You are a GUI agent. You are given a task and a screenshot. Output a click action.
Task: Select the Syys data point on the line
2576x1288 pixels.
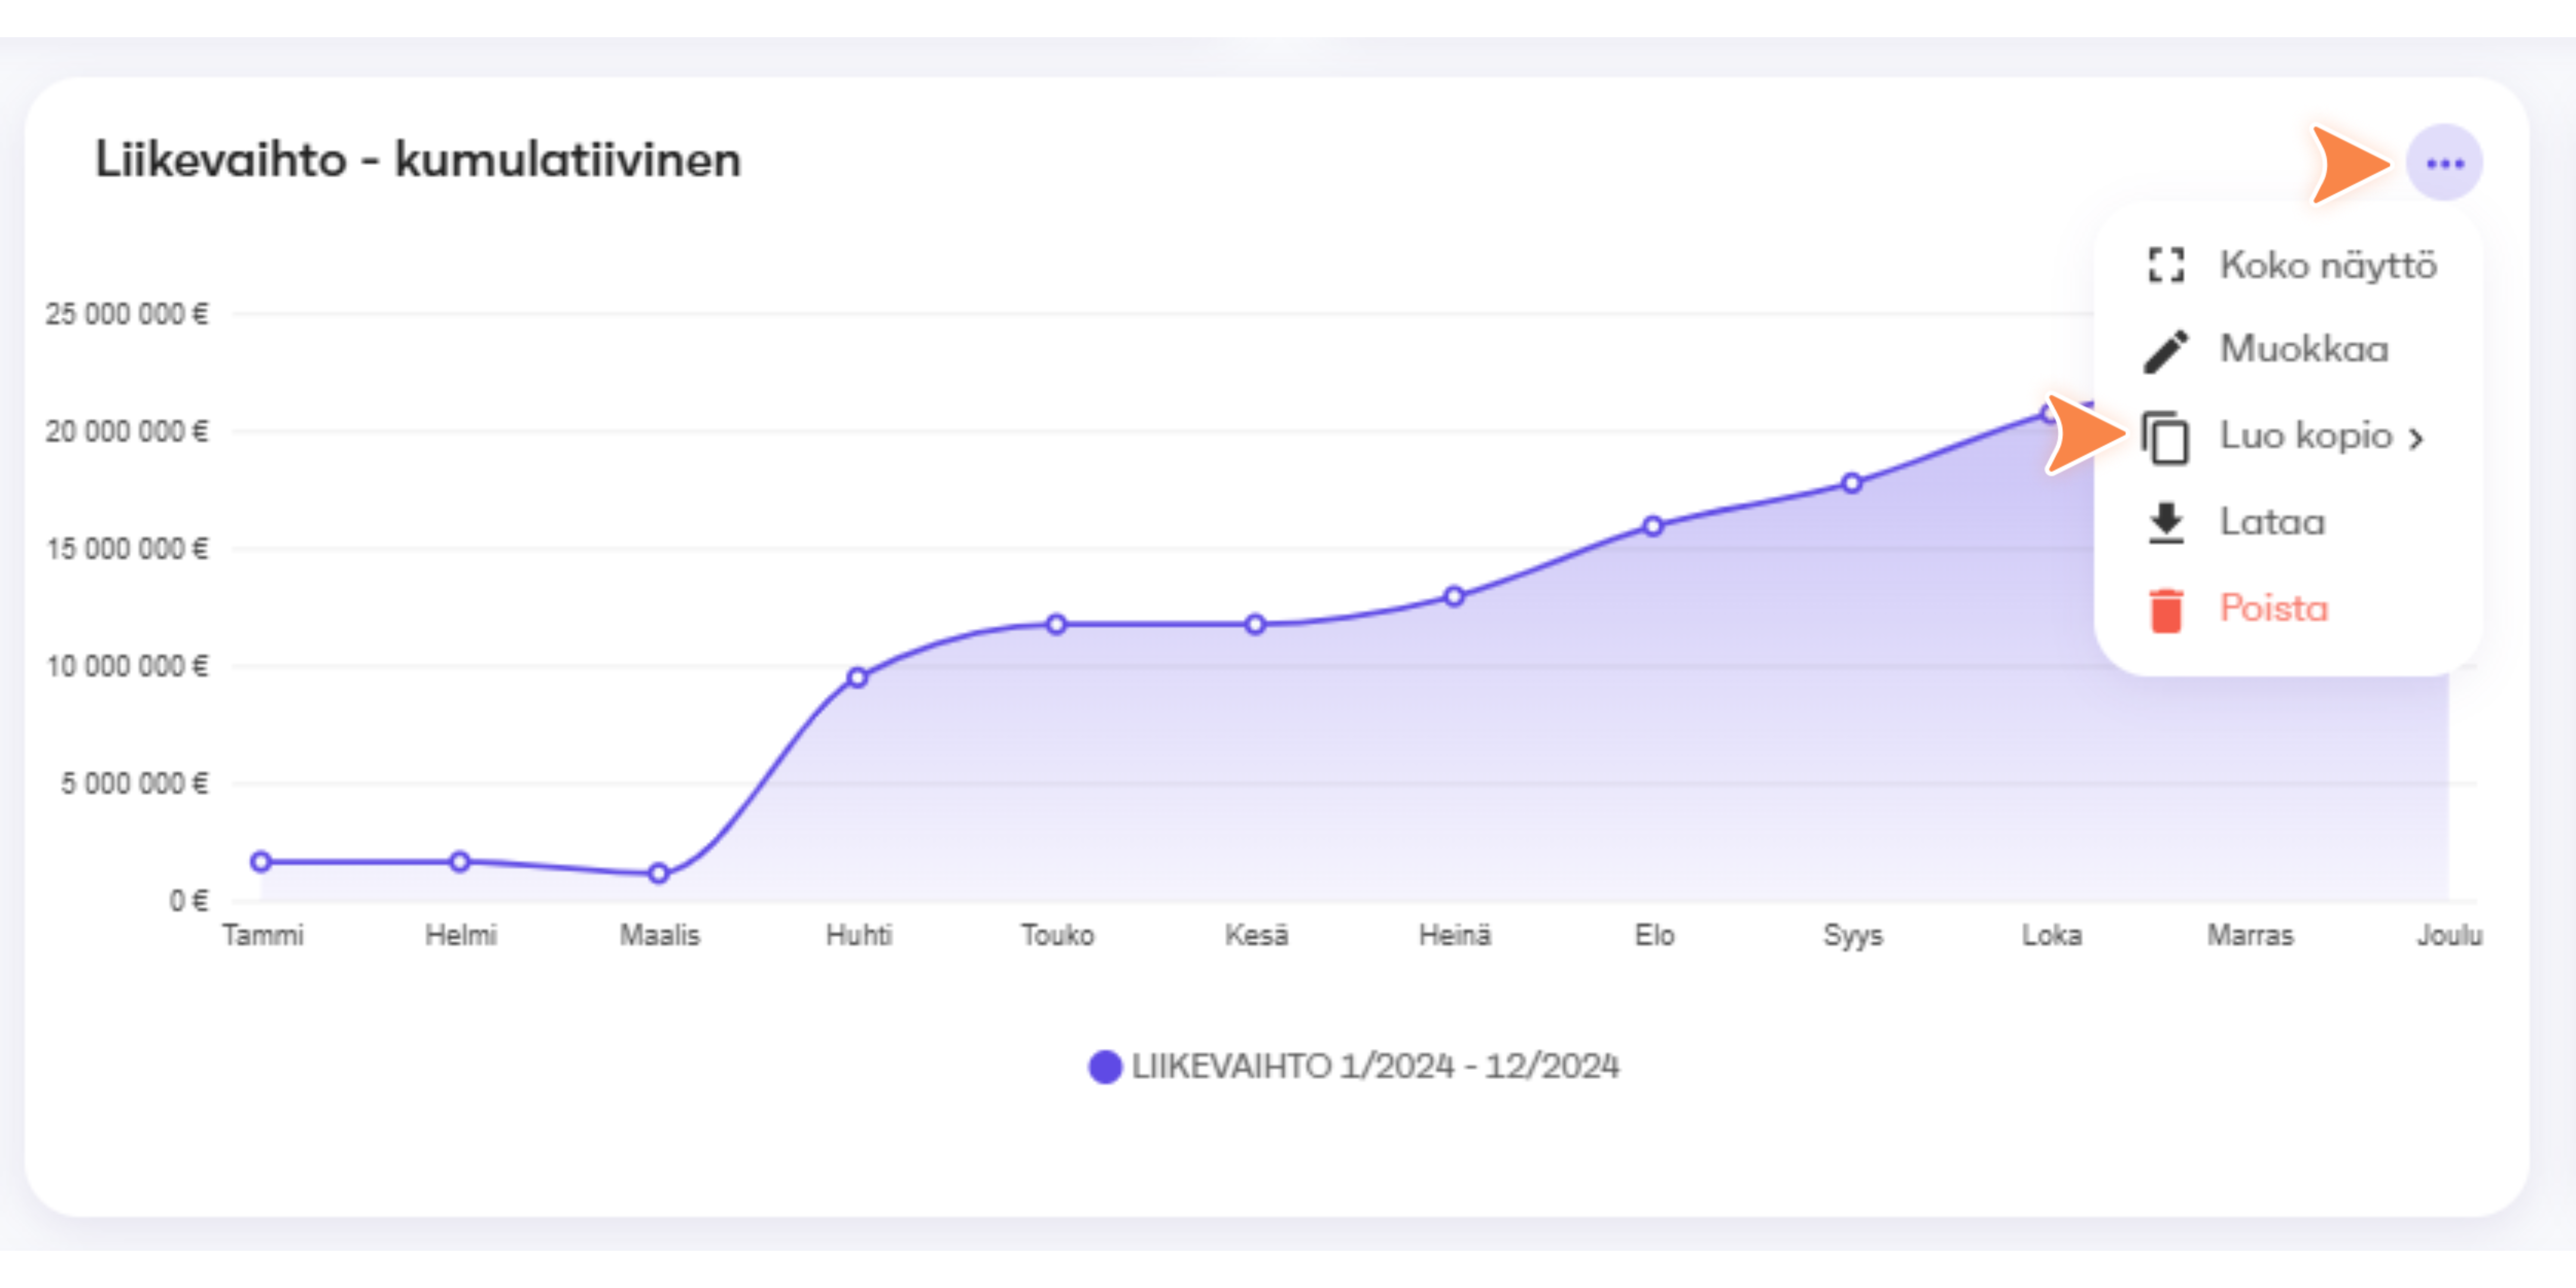[1852, 483]
